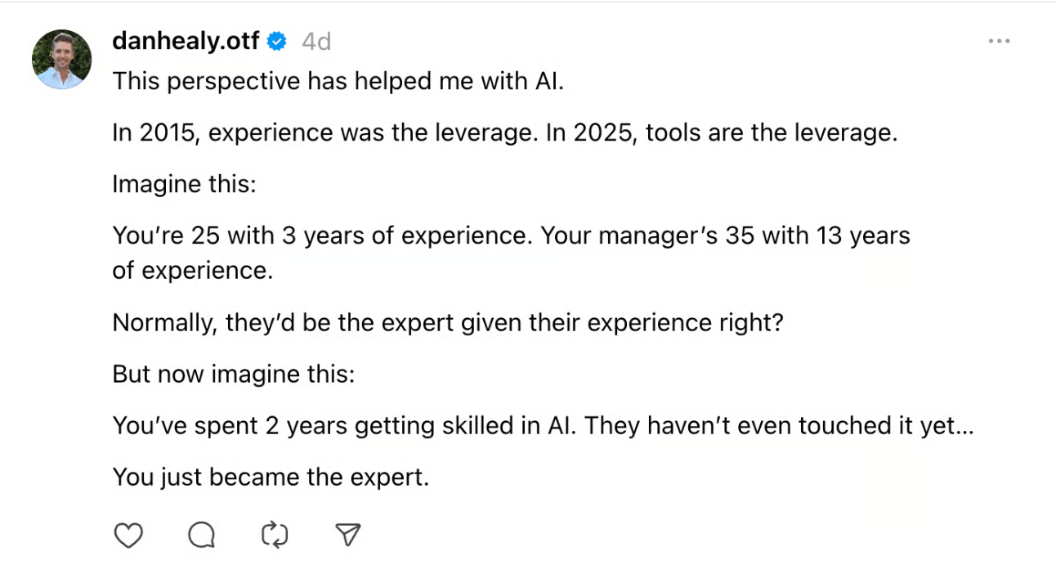Screen dimensions: 1056x574
Task: Open replies via the comment bubble icon
Action: pos(201,535)
